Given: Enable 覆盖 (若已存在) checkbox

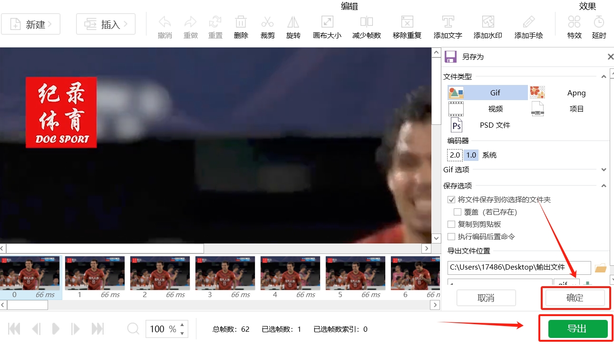Looking at the screenshot, I should click(x=458, y=212).
